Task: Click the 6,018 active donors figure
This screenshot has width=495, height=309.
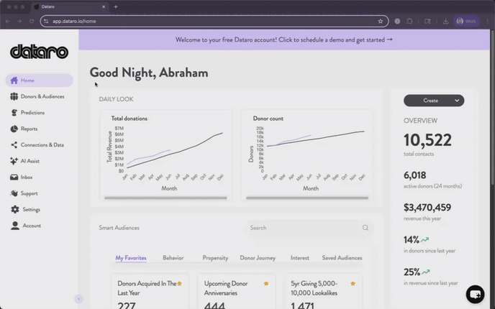Action: click(415, 175)
